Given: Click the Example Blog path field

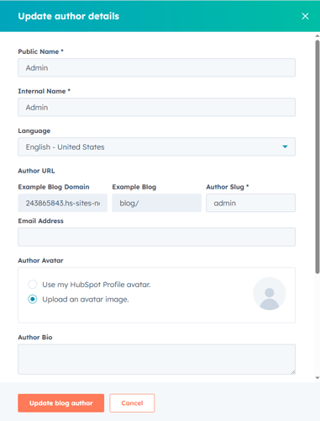Looking at the screenshot, I should click(156, 203).
